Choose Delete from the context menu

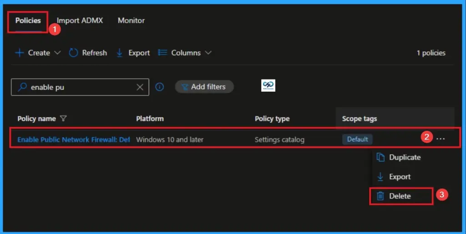coord(400,196)
